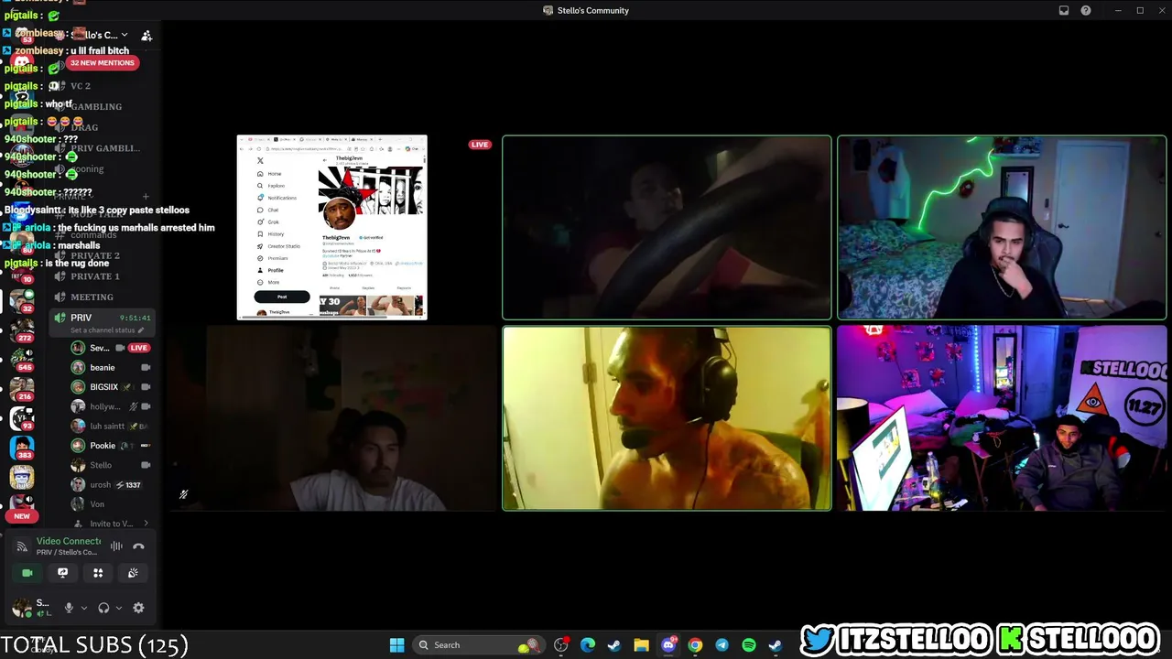Focus video tile of man with neon green light
This screenshot has width=1172, height=659.
(x=1002, y=228)
